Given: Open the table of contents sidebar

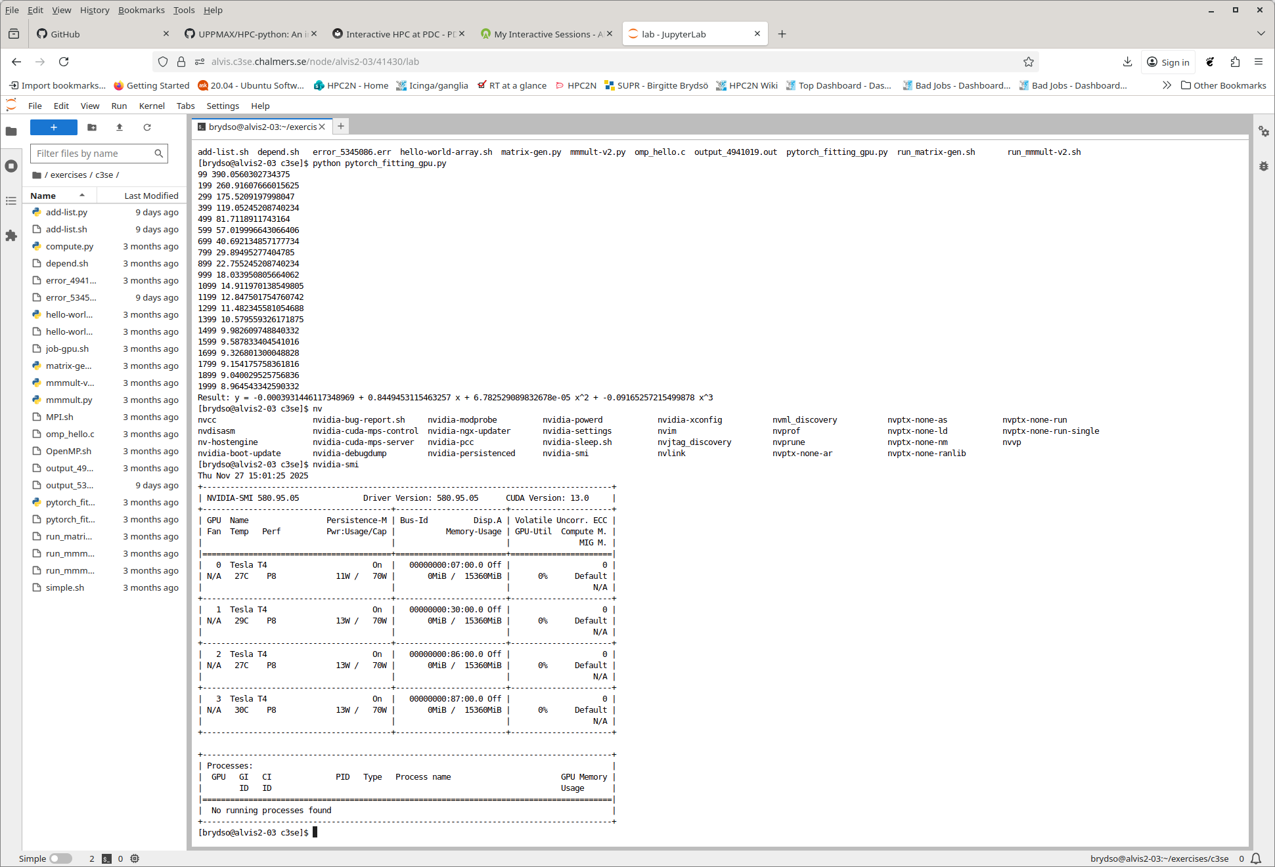Looking at the screenshot, I should point(11,201).
